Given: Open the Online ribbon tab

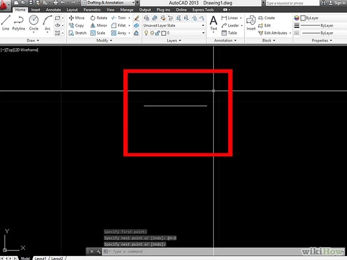Looking at the screenshot, I should pyautogui.click(x=181, y=10).
